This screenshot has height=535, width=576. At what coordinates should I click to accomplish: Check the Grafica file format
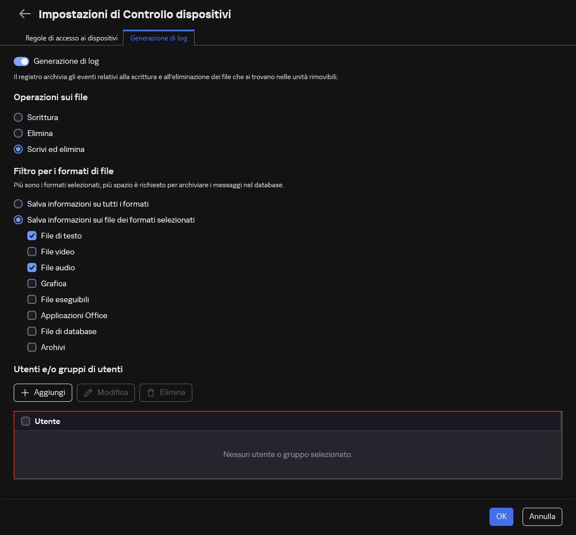point(32,283)
